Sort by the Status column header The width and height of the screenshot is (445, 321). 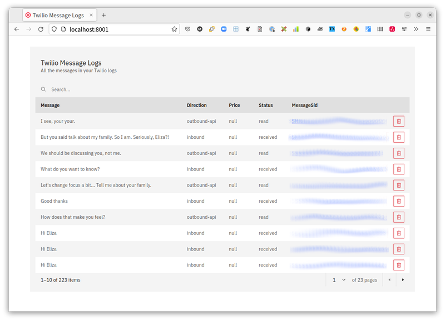(x=266, y=105)
